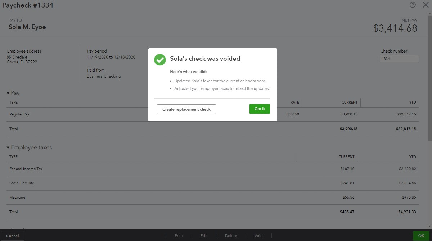Click employee name Sola M. Eyoe
Screen dimensions: 432x241
click(x=27, y=27)
